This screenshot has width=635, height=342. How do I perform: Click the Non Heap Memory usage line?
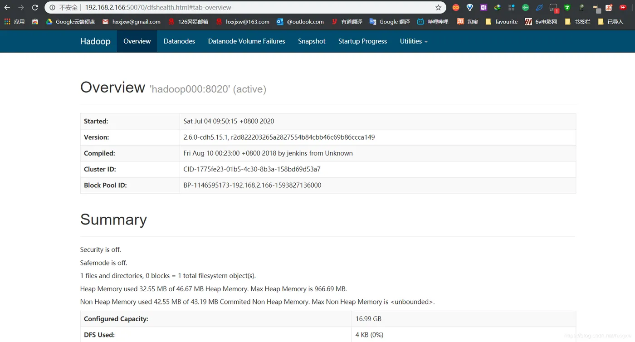[257, 302]
